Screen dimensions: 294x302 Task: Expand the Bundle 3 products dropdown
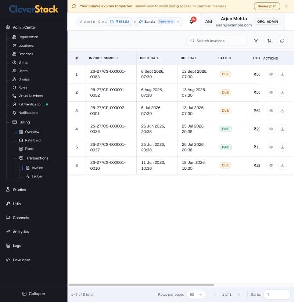[x=159, y=22]
